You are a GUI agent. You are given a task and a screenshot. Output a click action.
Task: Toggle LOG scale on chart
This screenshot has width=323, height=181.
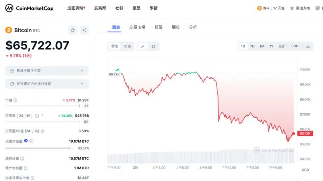point(295,46)
